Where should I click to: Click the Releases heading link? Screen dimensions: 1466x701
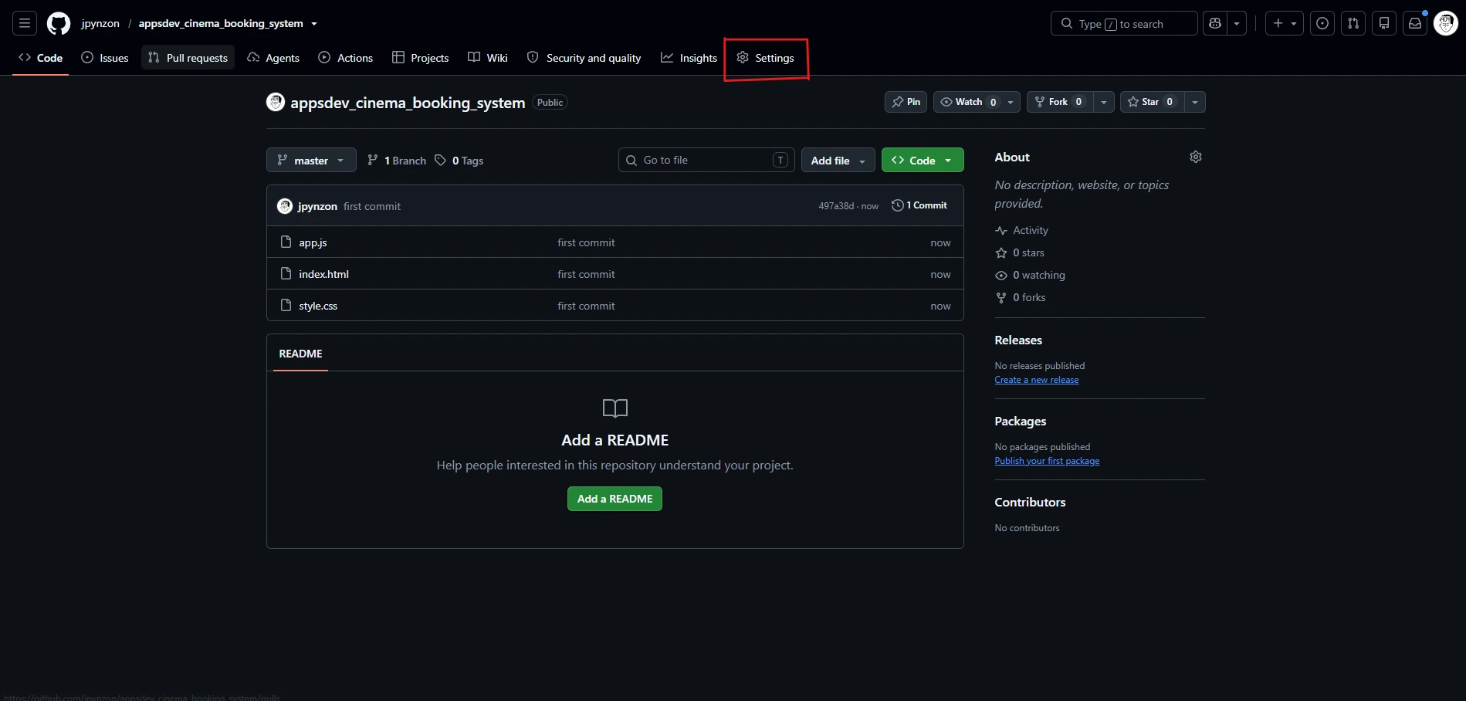click(x=1018, y=340)
